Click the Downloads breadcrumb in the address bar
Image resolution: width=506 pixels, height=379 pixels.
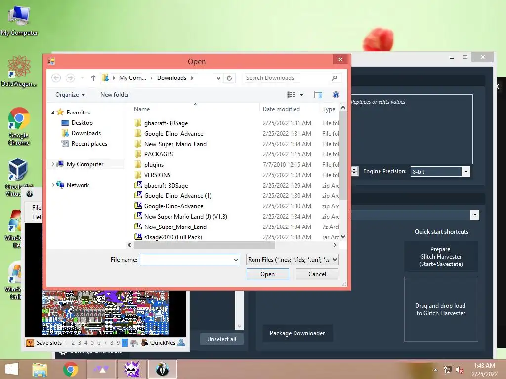pos(171,78)
